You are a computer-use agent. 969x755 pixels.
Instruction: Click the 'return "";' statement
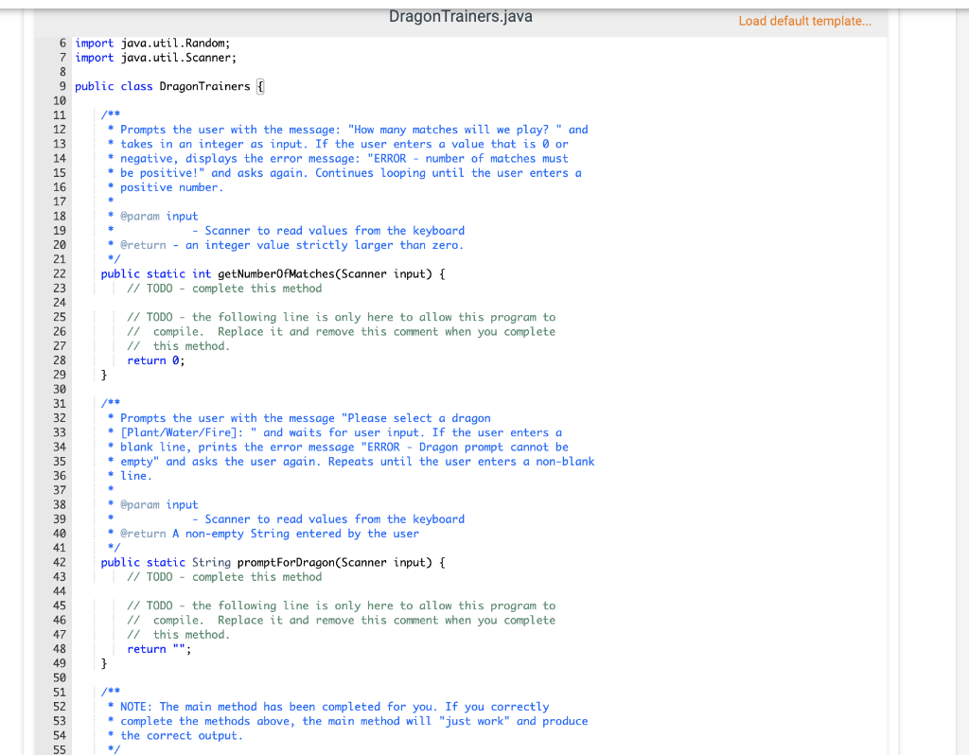coord(159,649)
